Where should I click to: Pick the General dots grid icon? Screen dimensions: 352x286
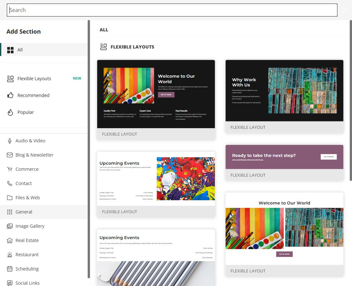[x=10, y=212]
